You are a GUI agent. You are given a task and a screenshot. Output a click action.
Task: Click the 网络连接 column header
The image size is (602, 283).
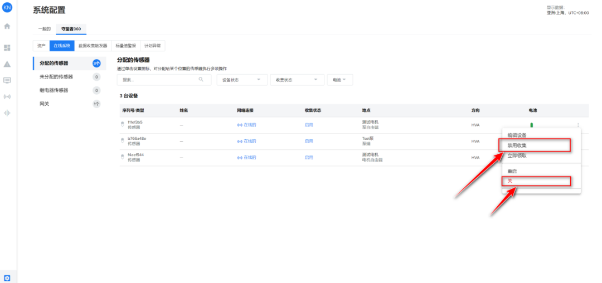pos(245,110)
